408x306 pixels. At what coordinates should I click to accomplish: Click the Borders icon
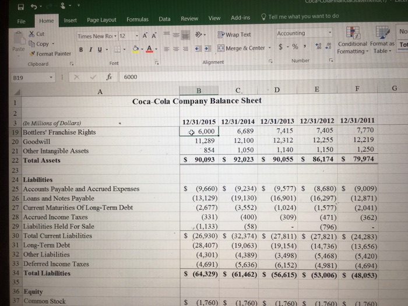click(x=117, y=49)
